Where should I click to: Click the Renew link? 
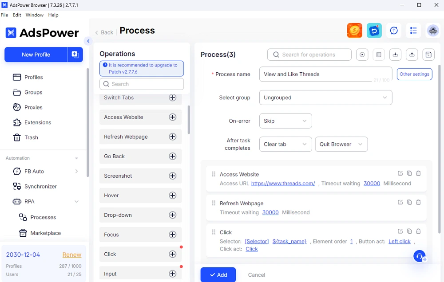pos(71,255)
